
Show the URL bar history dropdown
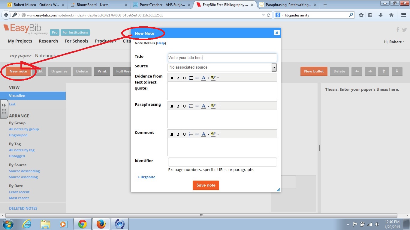[x=263, y=15]
